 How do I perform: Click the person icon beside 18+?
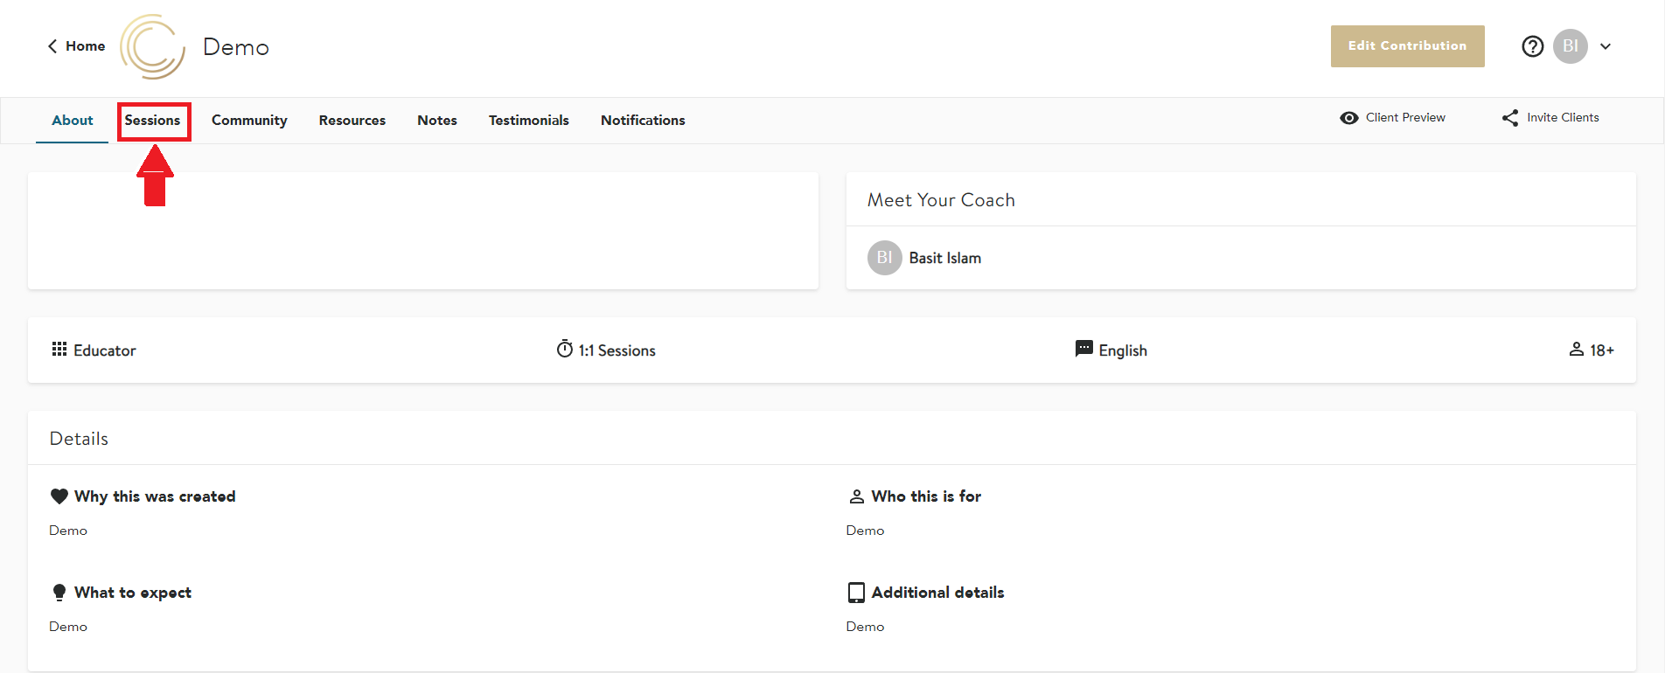[x=1576, y=350]
